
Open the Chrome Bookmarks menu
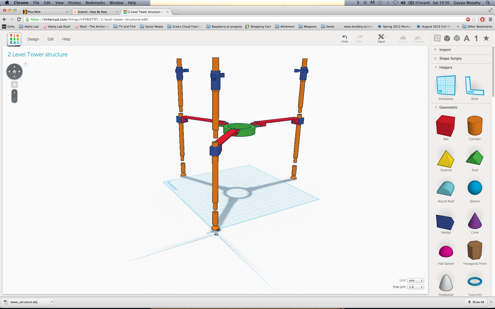coord(95,3)
